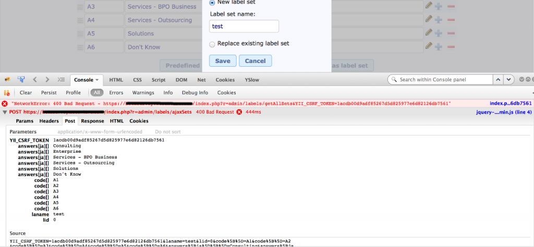Screen dimensions: 534x247
Task: Click the Label set name text field
Action: click(244, 27)
